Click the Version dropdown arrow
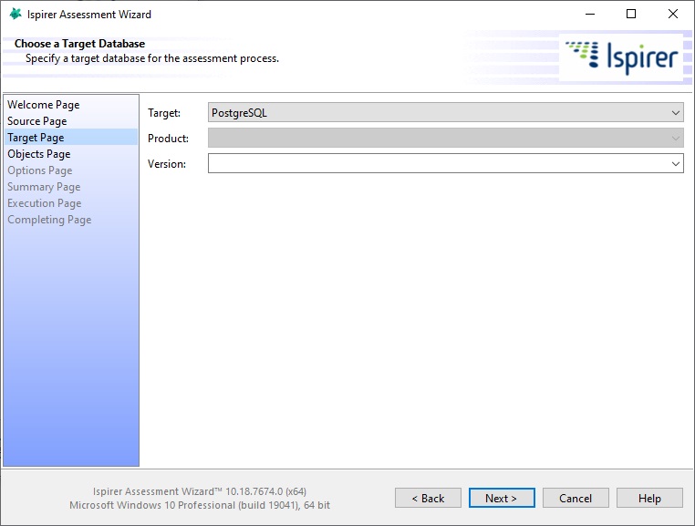Image resolution: width=695 pixels, height=526 pixels. pos(675,163)
